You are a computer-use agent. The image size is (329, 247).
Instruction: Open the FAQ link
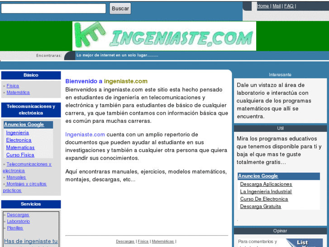coord(289,6)
